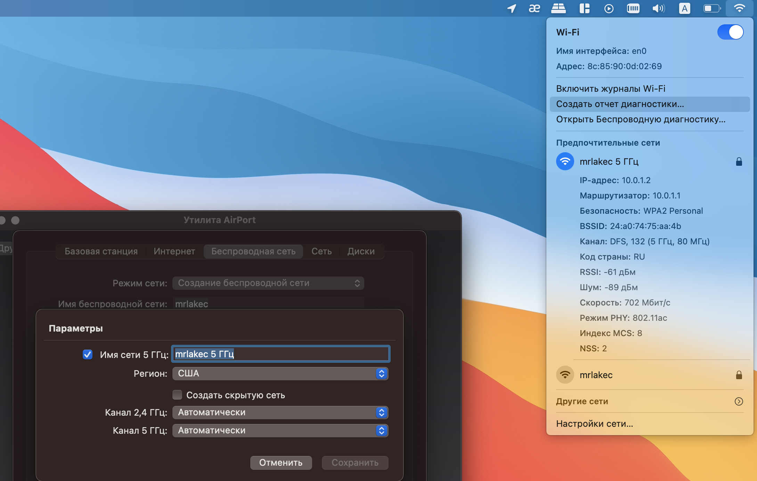757x481 pixels.
Task: Enable the Создать скрытую сеть checkbox
Action: pos(177,395)
